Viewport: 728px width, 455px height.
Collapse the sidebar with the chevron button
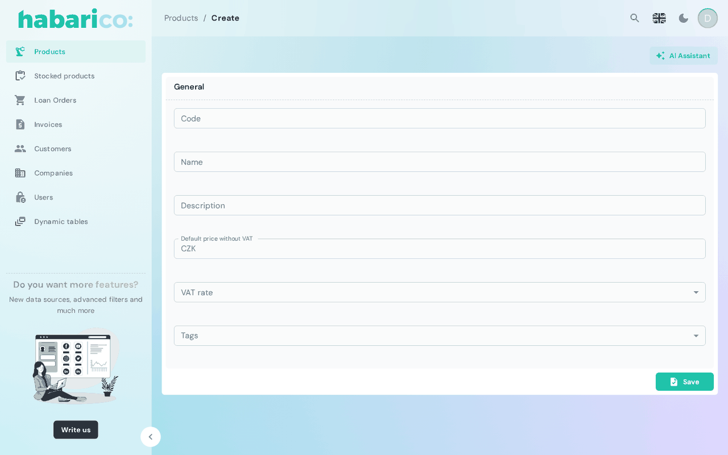coord(151,437)
